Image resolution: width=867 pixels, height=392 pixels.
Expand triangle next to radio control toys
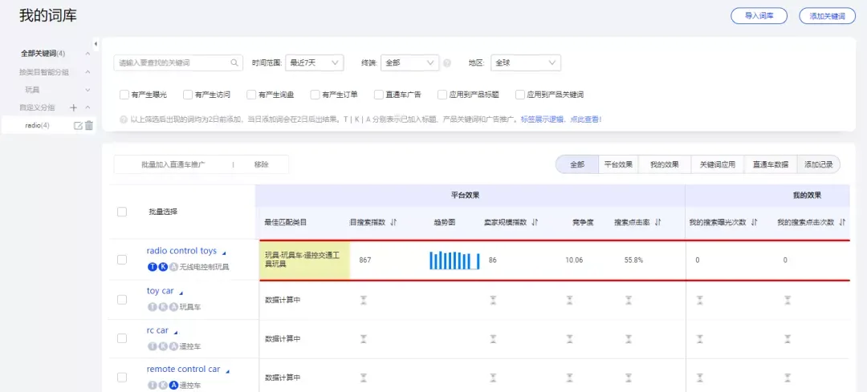tap(224, 253)
